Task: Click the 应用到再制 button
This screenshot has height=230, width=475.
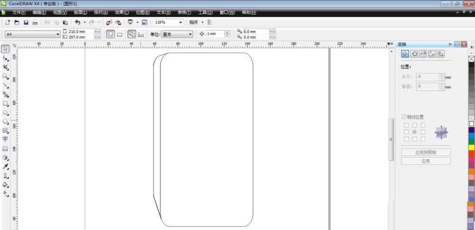Action: pyautogui.click(x=426, y=152)
